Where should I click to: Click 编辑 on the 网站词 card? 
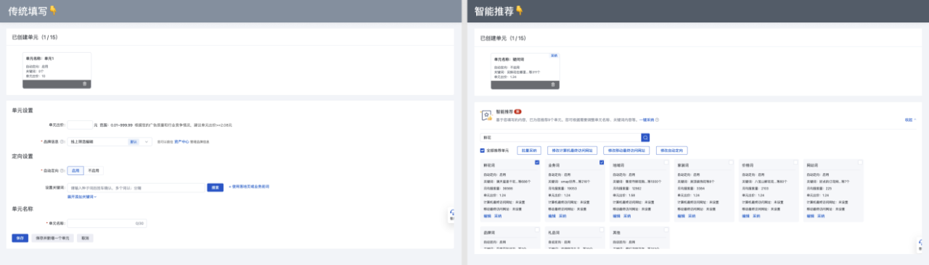click(810, 216)
